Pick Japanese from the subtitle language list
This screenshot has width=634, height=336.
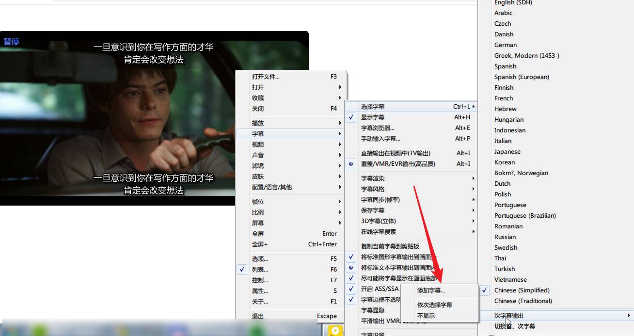(x=507, y=152)
